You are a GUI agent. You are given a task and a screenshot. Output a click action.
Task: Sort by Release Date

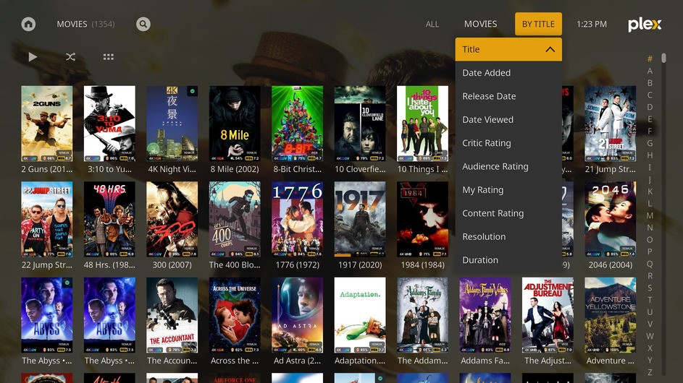pos(508,96)
